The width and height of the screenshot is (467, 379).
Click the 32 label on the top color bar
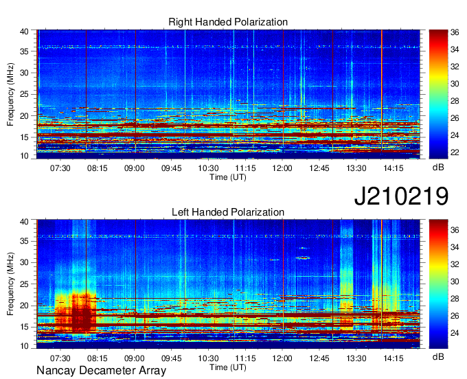pos(455,67)
